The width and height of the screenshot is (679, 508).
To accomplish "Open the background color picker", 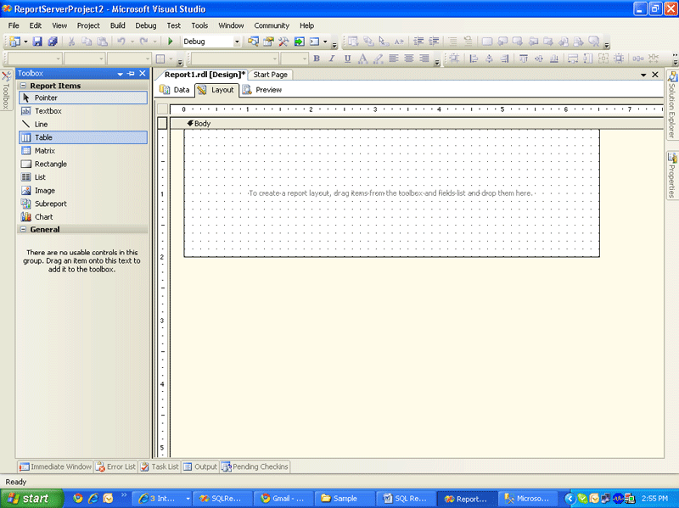I will click(x=378, y=59).
